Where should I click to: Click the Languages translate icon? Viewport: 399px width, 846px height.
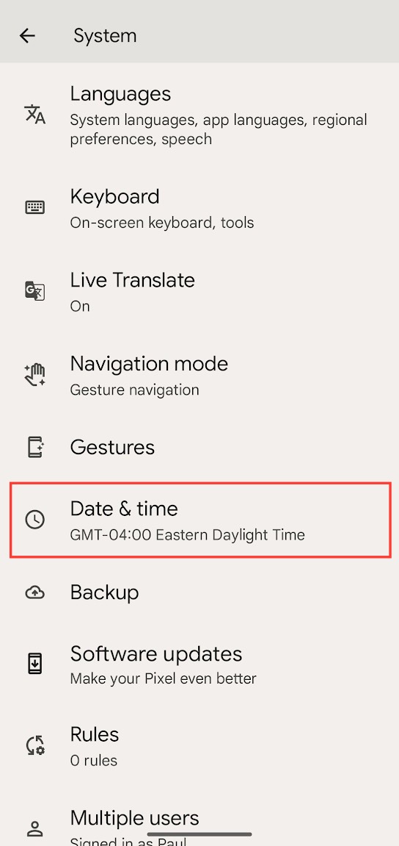point(35,115)
